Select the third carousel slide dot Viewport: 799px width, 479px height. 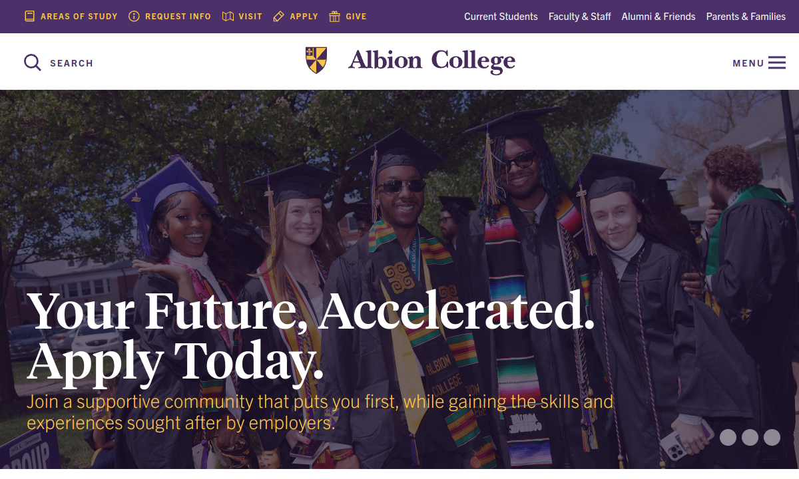[772, 437]
